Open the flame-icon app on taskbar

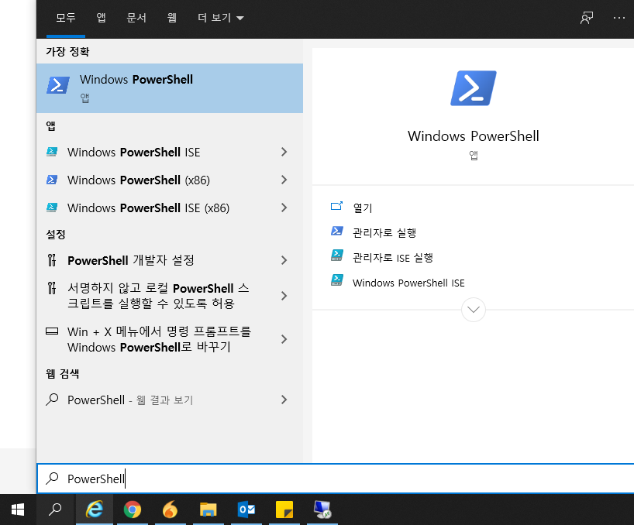click(x=171, y=510)
